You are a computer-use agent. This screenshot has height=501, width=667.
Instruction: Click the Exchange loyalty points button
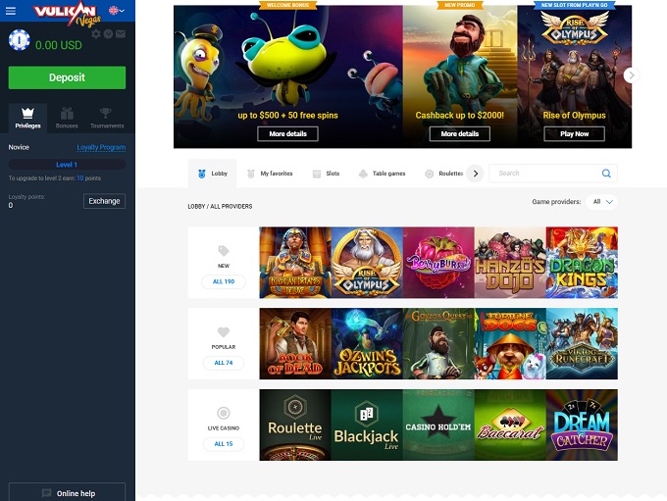click(x=104, y=201)
